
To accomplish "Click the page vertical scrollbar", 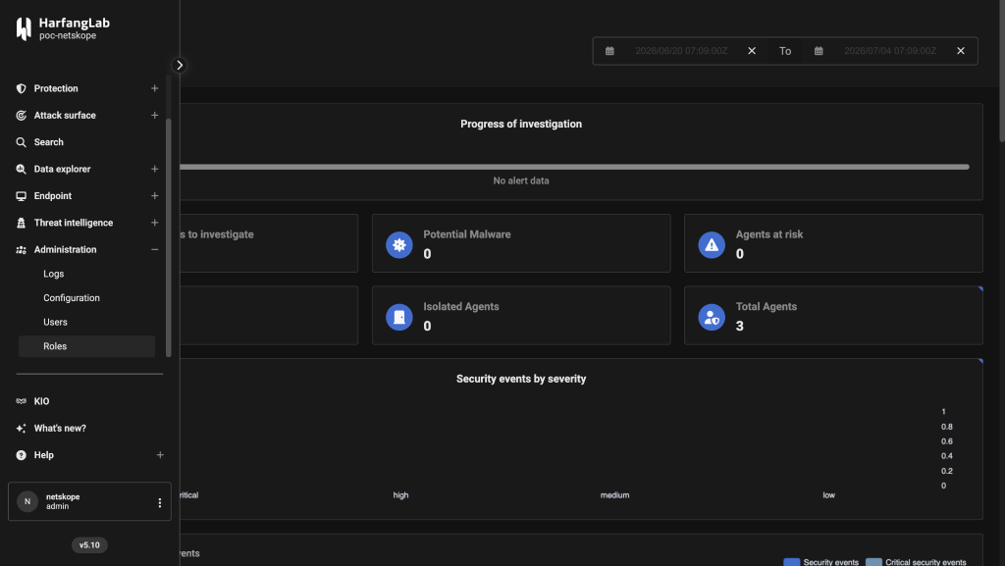I will 1001,71.
